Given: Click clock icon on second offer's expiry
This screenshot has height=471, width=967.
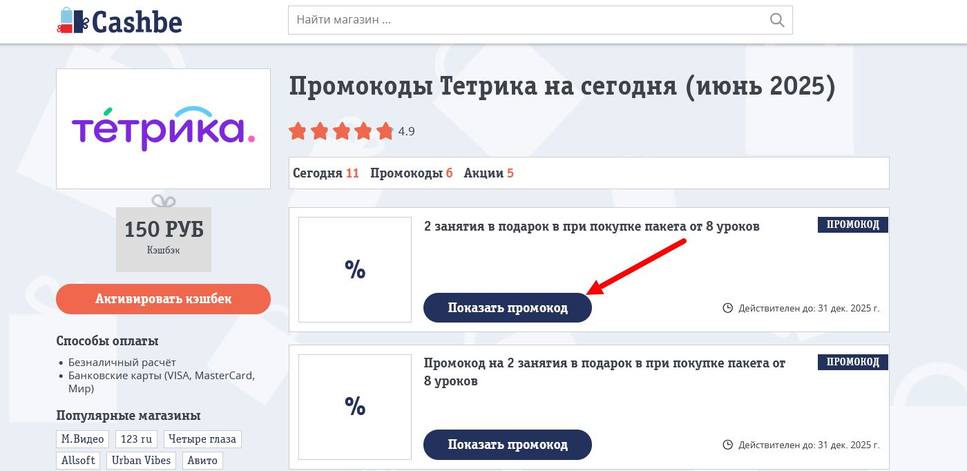Looking at the screenshot, I should pyautogui.click(x=727, y=445).
